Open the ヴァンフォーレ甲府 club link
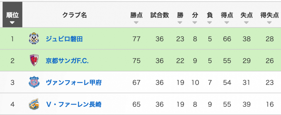 point(74,83)
